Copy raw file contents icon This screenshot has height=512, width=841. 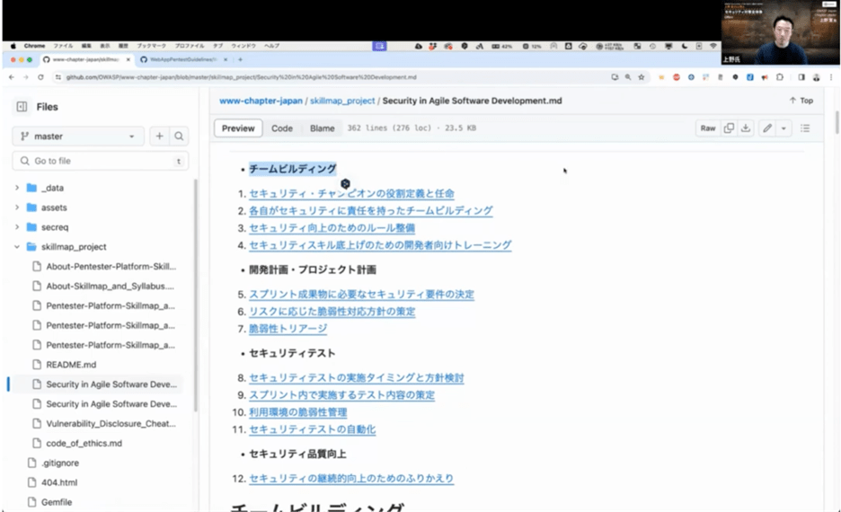pyautogui.click(x=729, y=128)
